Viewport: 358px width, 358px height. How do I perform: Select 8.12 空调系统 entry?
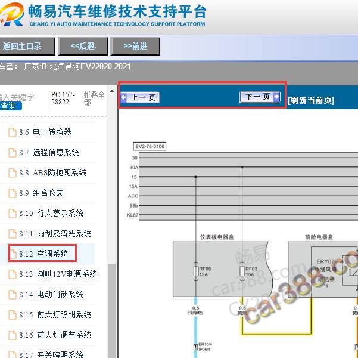tap(43, 254)
